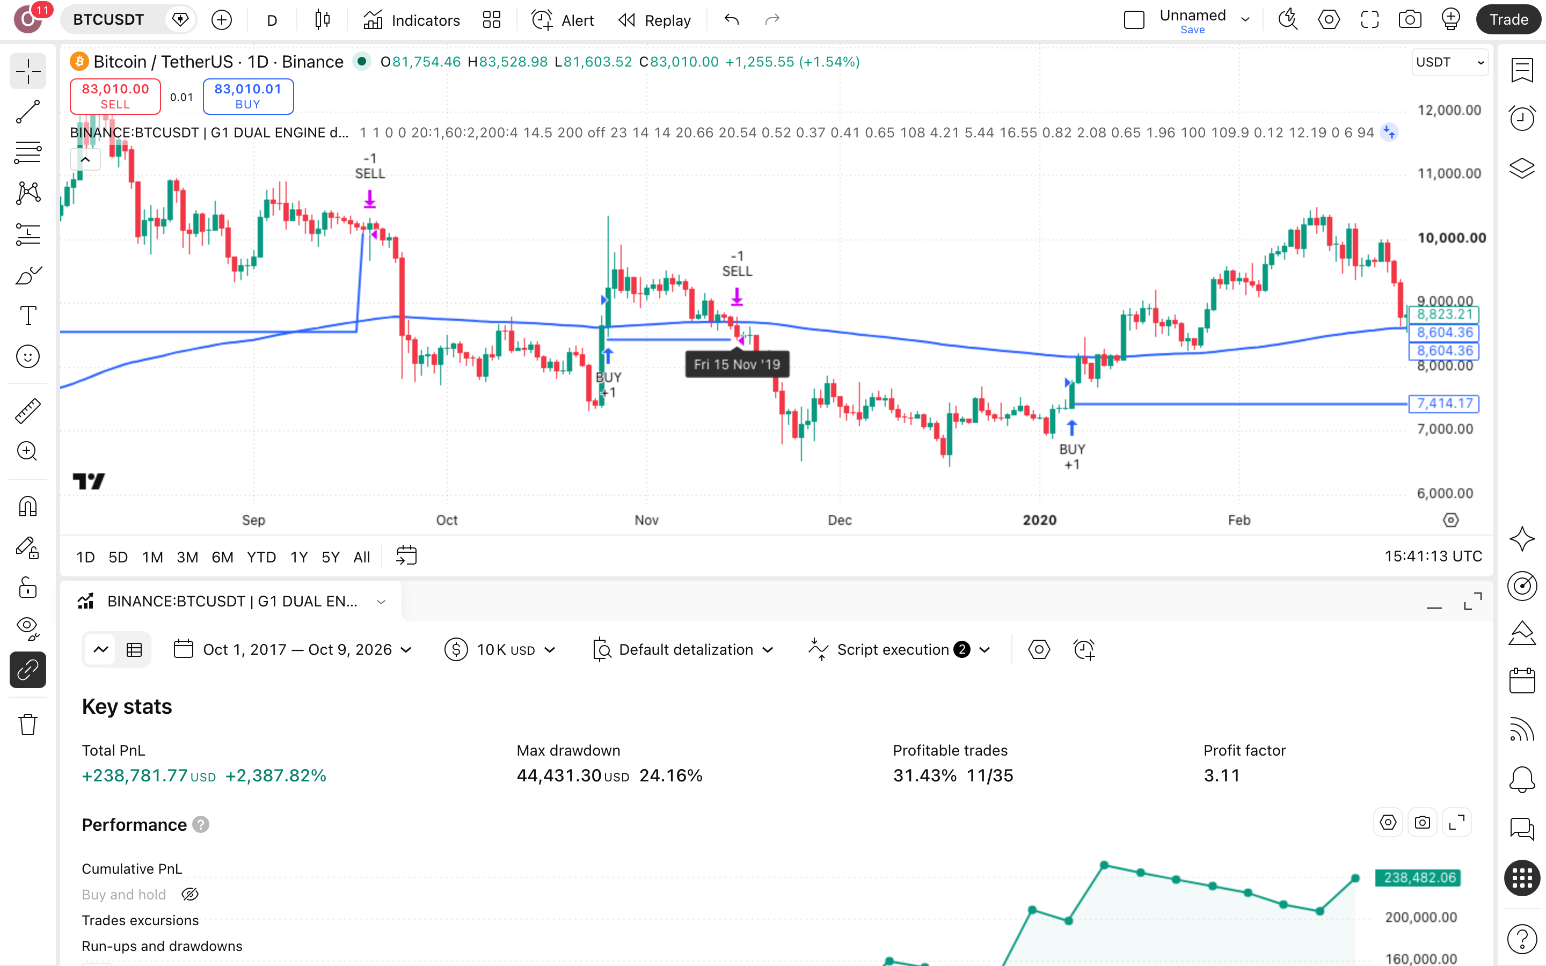Click the 7,414.17 price label
The height and width of the screenshot is (966, 1546).
pyautogui.click(x=1444, y=404)
